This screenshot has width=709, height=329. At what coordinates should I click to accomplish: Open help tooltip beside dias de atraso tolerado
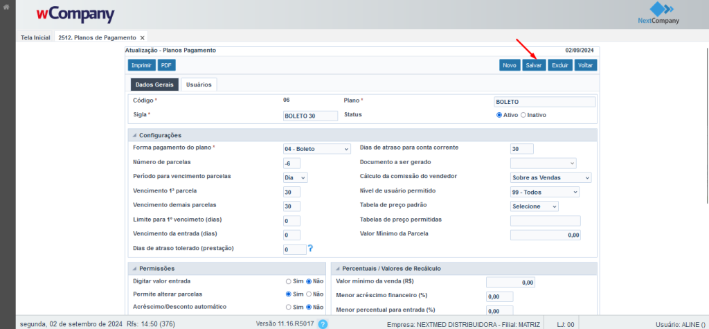311,248
